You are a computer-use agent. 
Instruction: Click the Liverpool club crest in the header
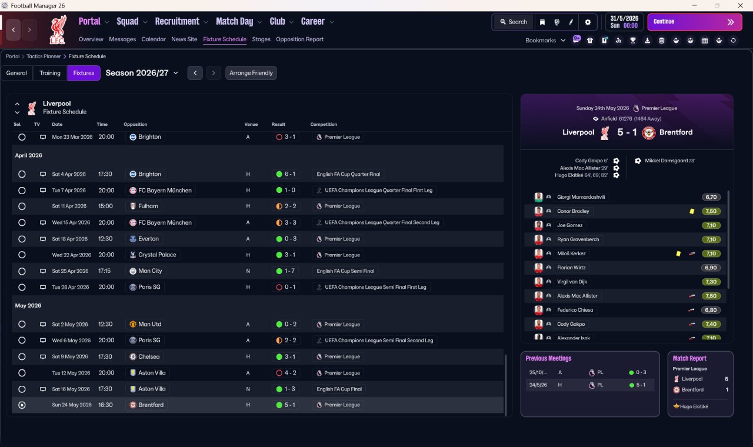tap(57, 29)
